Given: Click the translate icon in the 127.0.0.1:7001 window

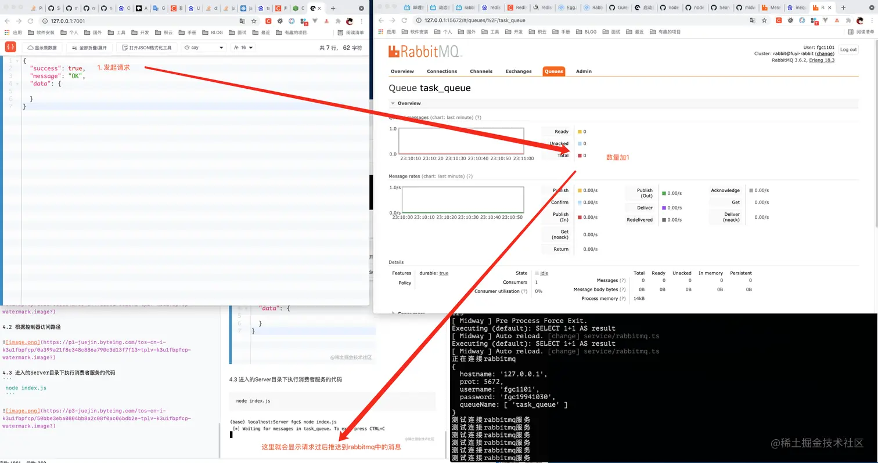Looking at the screenshot, I should coord(242,20).
